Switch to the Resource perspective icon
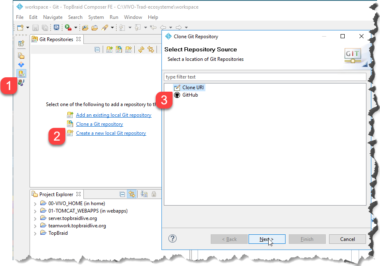The image size is (380, 266). point(21,56)
